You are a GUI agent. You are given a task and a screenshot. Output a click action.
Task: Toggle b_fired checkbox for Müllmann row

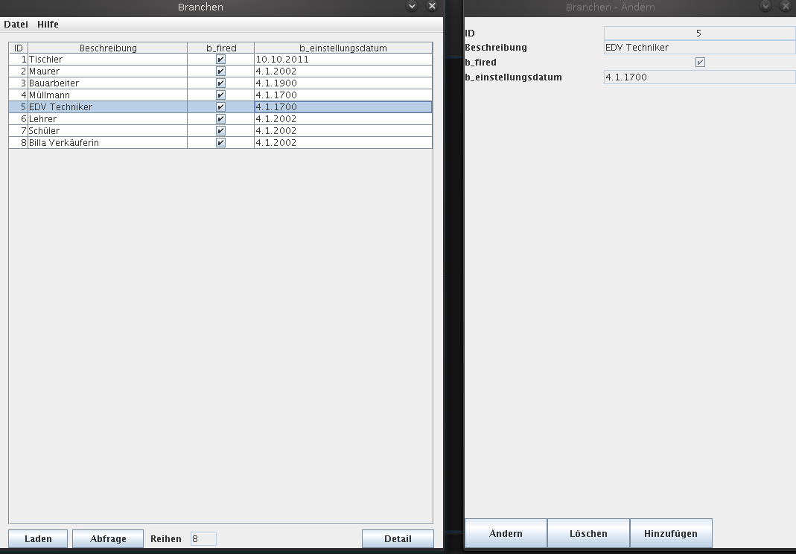(220, 95)
